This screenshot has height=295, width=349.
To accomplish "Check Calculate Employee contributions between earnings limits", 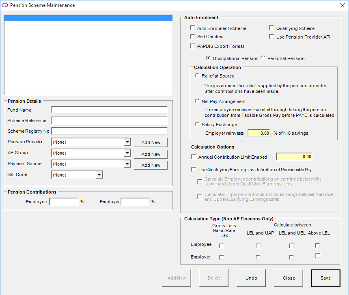I will tap(200, 181).
